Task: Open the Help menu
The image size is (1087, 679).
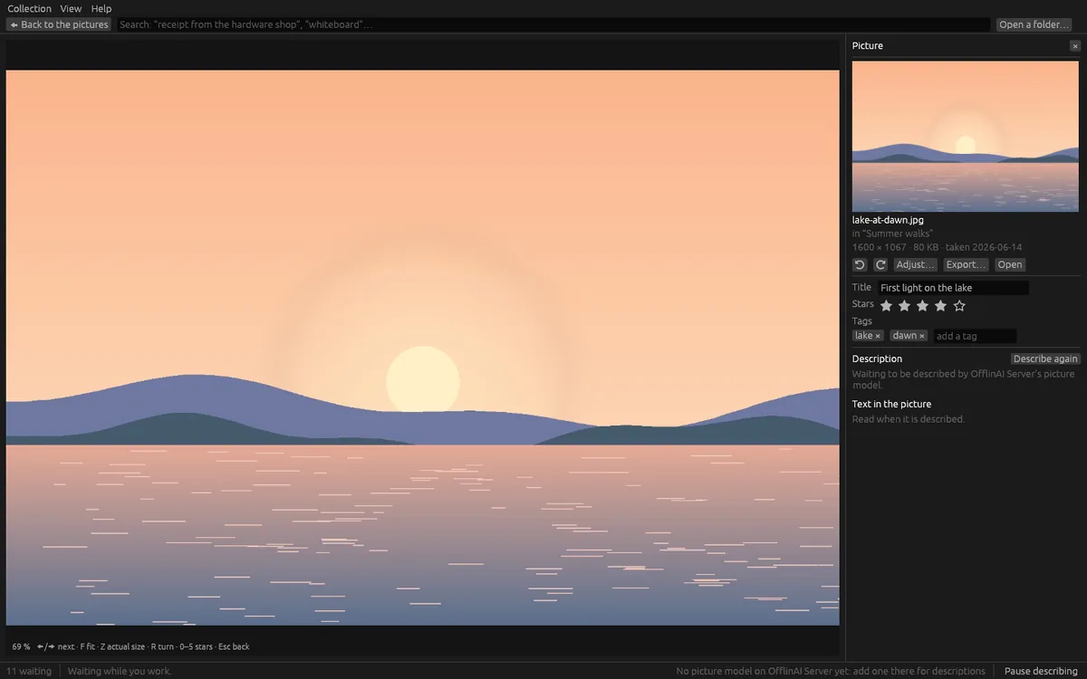Action: tap(101, 8)
